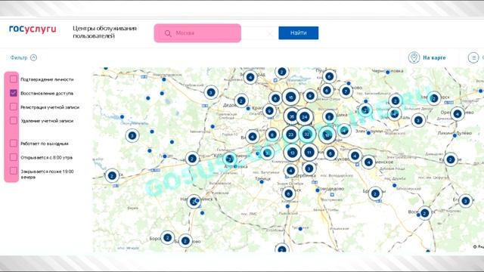Open cluster near Апрелевка
Screen dimensions: 484x272
(229, 159)
